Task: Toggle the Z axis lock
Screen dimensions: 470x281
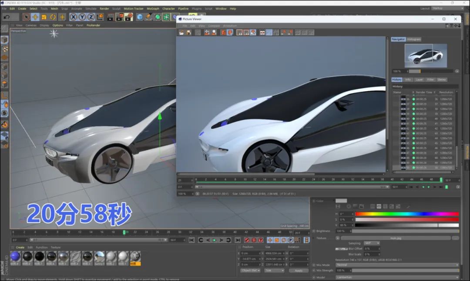Action: point(91,17)
